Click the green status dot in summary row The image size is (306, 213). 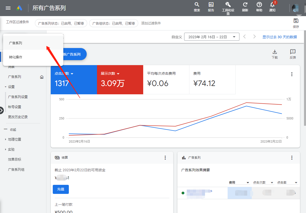point(183,193)
